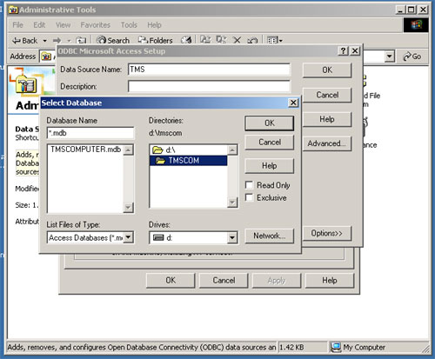Screen dimensions: 435x359
Task: Click file list scrollbar down arrow
Action: [128, 207]
